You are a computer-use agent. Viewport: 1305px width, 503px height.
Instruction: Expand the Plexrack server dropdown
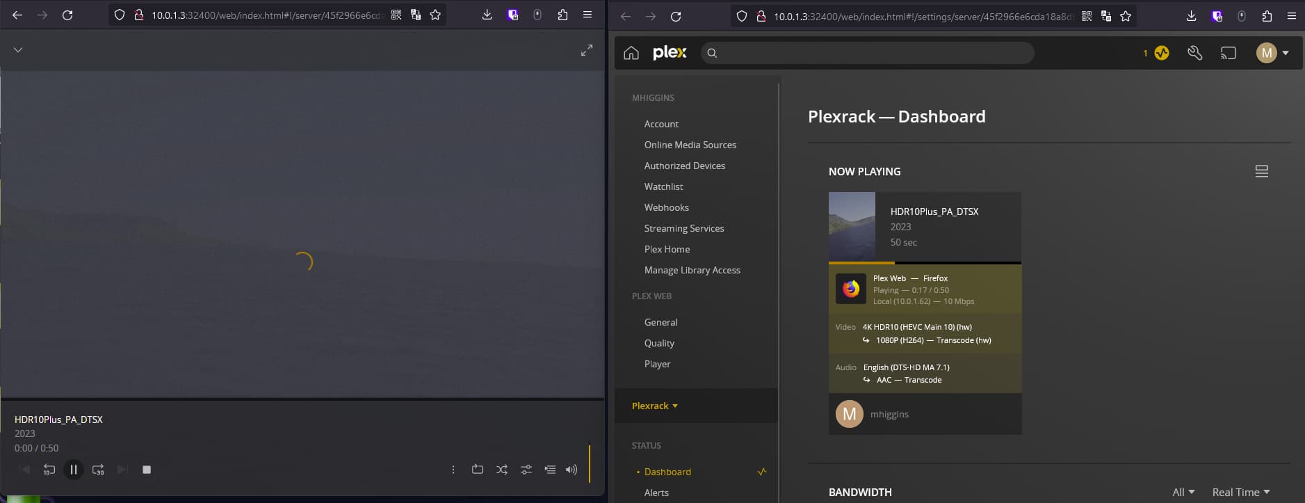pyautogui.click(x=655, y=406)
